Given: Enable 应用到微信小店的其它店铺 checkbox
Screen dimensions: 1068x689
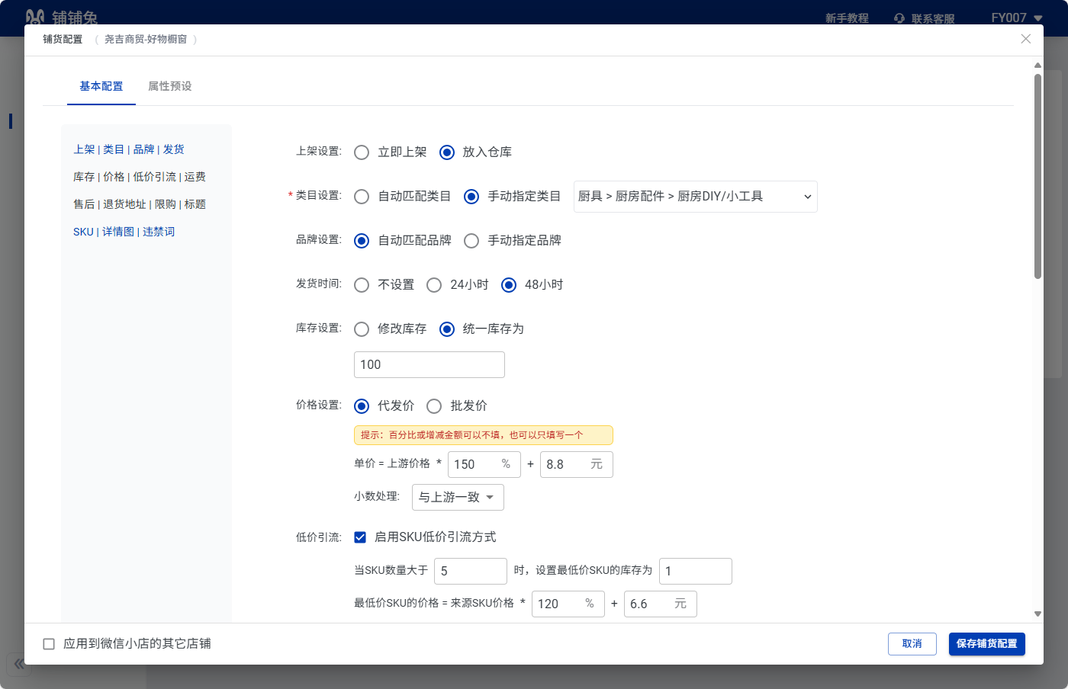Looking at the screenshot, I should pyautogui.click(x=49, y=644).
